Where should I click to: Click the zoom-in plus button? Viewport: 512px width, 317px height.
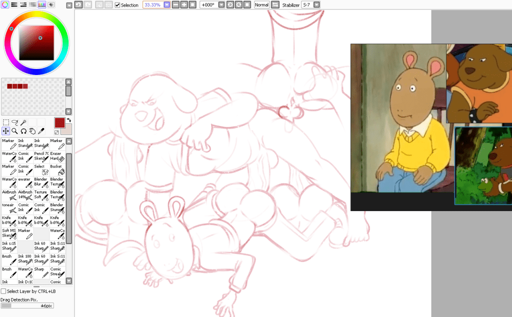click(185, 4)
